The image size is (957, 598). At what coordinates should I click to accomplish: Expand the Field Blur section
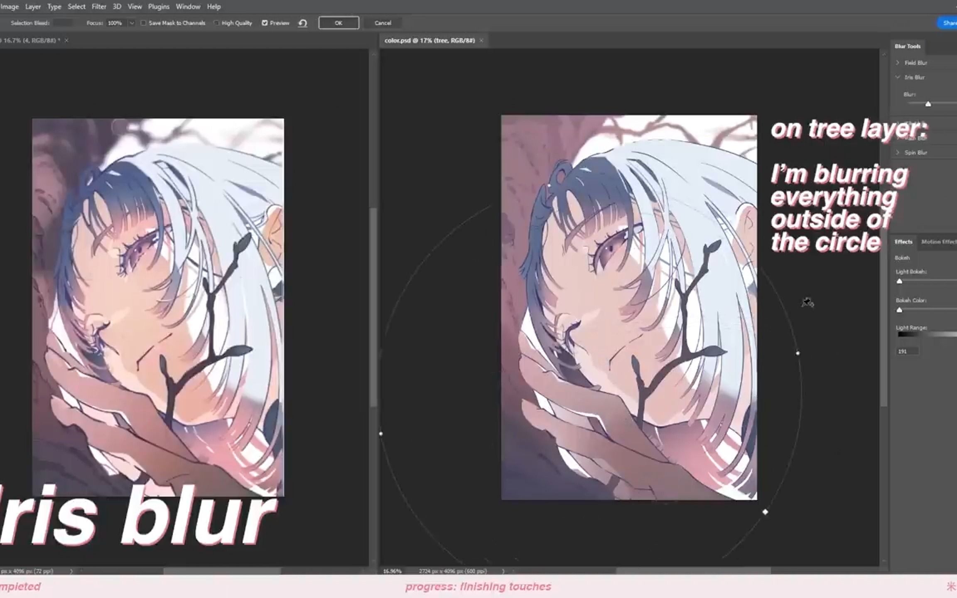[x=898, y=63]
